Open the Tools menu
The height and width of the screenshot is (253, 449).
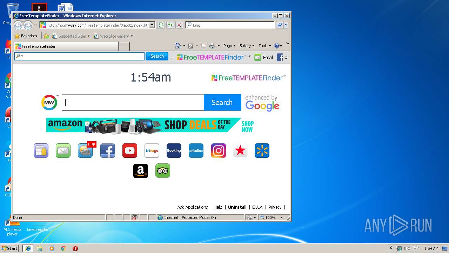pyautogui.click(x=265, y=46)
